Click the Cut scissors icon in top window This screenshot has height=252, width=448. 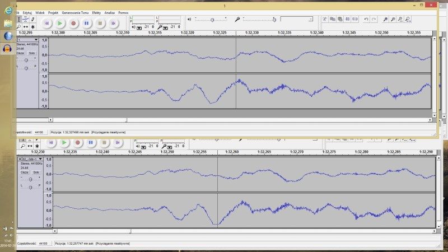325,19
